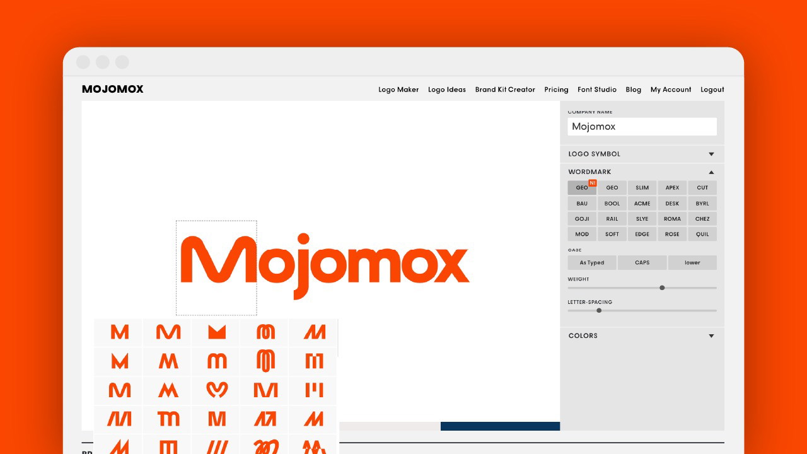
Task: Go to Font Studio page
Action: coord(597,90)
